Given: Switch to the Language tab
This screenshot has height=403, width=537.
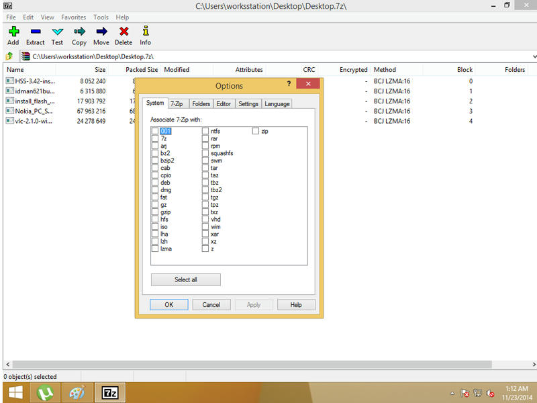Looking at the screenshot, I should click(277, 104).
